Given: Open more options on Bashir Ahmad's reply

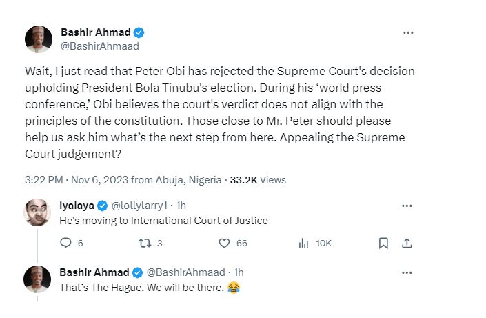Looking at the screenshot, I should tap(407, 271).
